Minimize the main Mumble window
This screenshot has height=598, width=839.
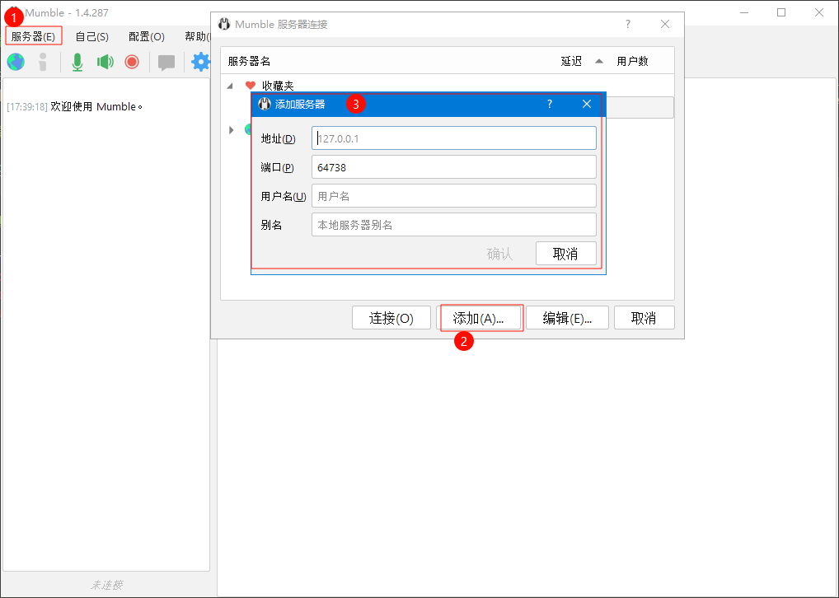(x=744, y=12)
